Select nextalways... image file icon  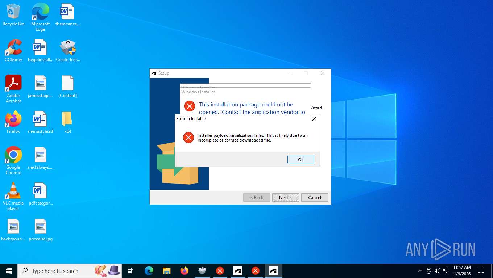tap(40, 158)
